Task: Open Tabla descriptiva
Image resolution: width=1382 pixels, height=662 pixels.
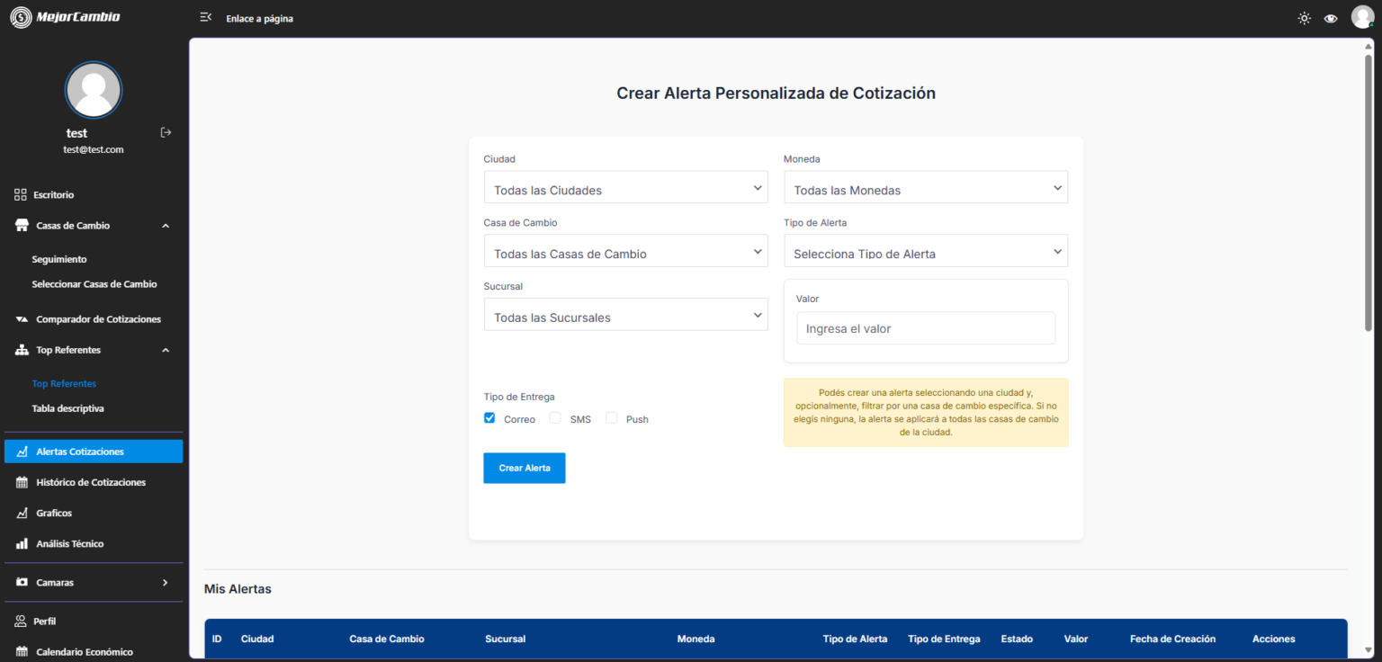Action: [68, 408]
